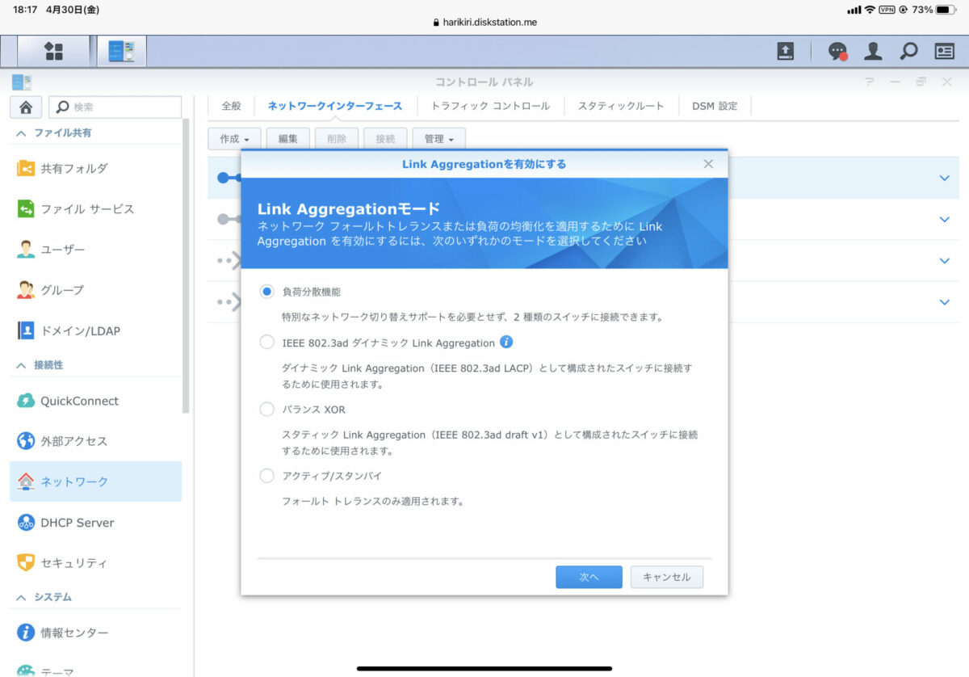
Task: Expand the third network interface row chevron
Action: [x=944, y=260]
